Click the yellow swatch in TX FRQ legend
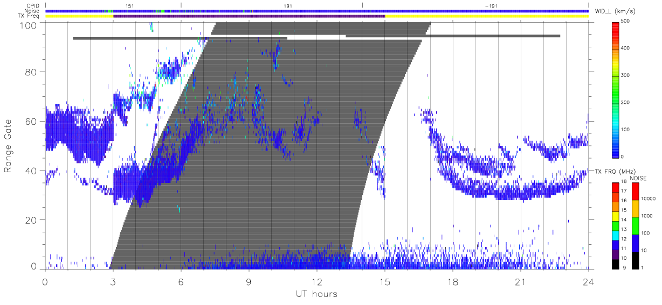The width and height of the screenshot is (662, 305). click(x=616, y=217)
